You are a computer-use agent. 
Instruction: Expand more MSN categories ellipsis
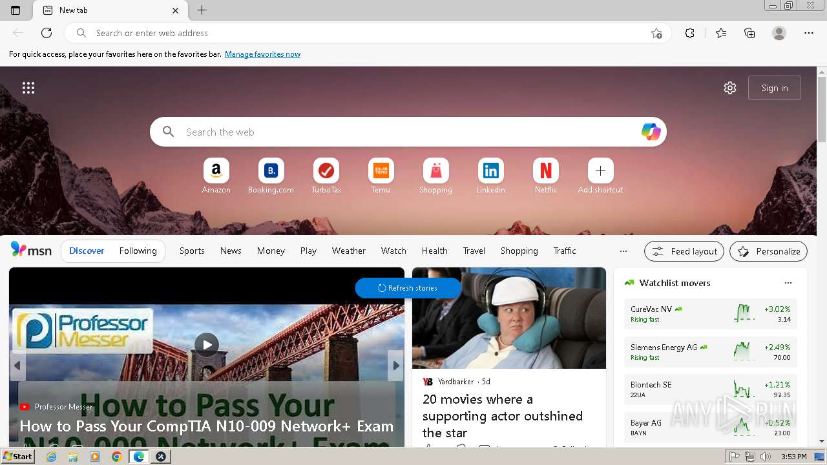623,251
